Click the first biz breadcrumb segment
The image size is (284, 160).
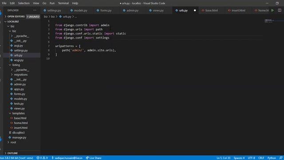(46, 16)
